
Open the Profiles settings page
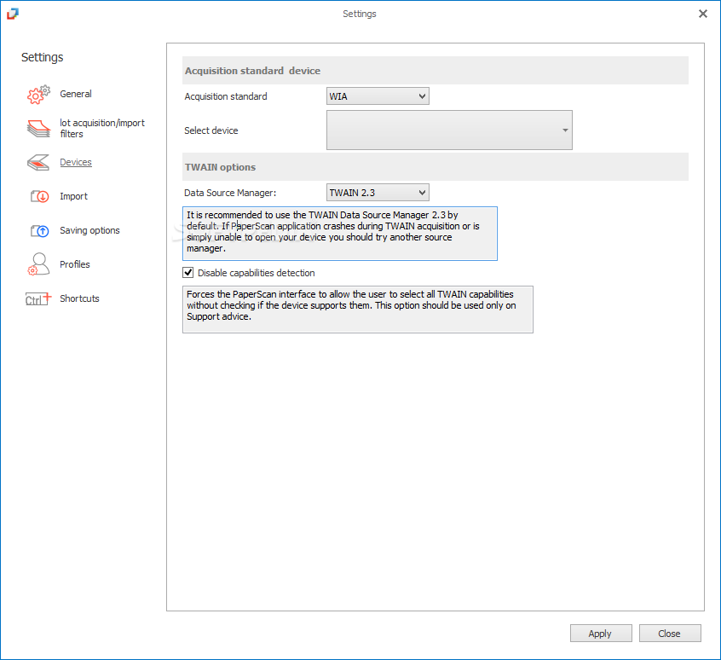(74, 264)
